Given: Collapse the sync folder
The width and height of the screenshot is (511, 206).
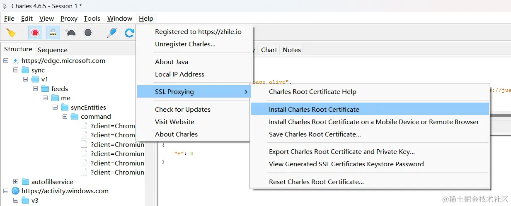Looking at the screenshot, I should click(x=16, y=70).
